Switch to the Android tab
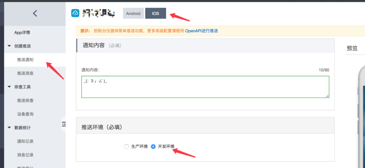 [133, 14]
